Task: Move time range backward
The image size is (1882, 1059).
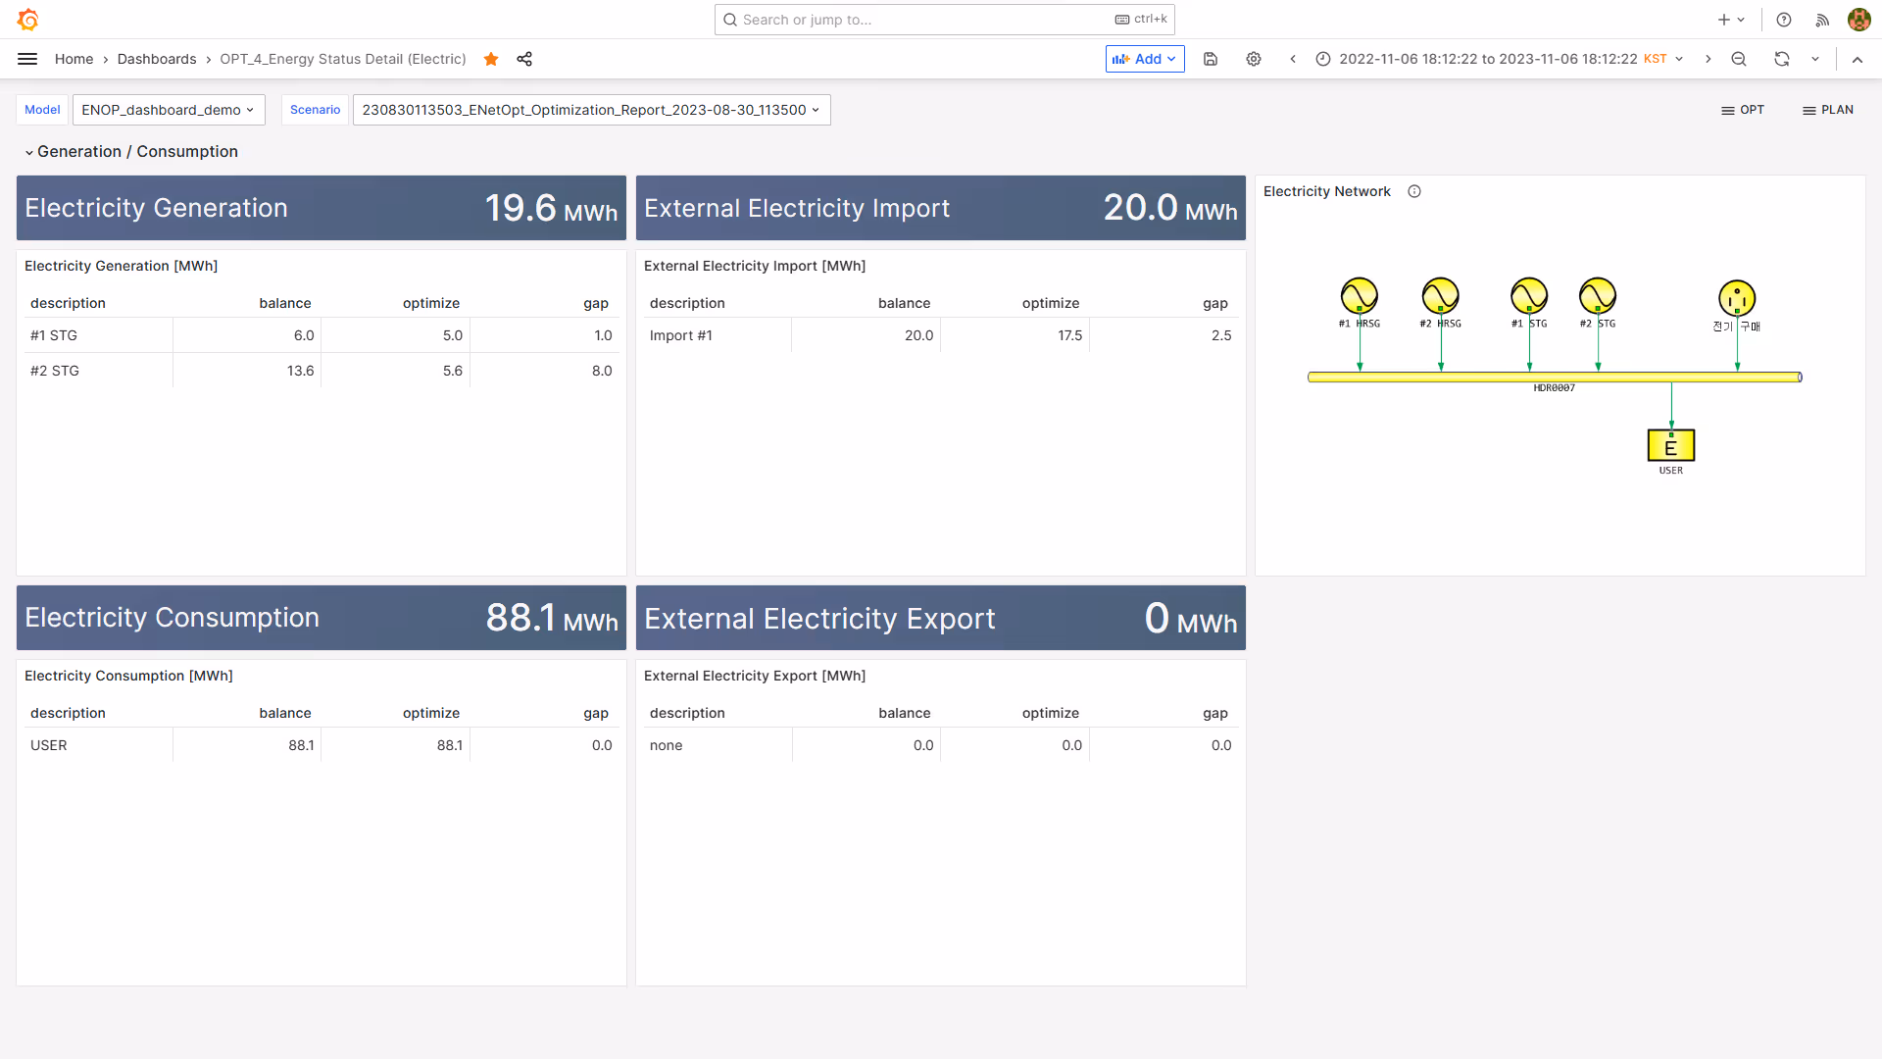Action: pyautogui.click(x=1293, y=59)
